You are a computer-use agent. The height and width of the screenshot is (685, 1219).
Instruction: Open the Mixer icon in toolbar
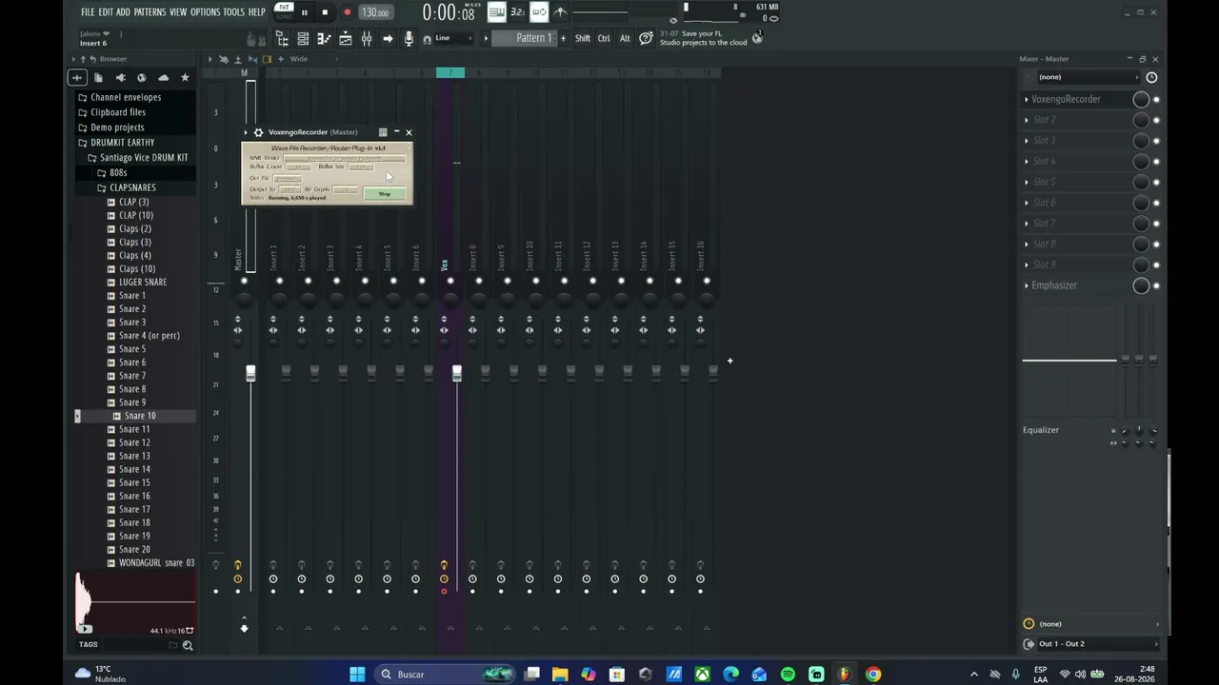[x=367, y=38]
